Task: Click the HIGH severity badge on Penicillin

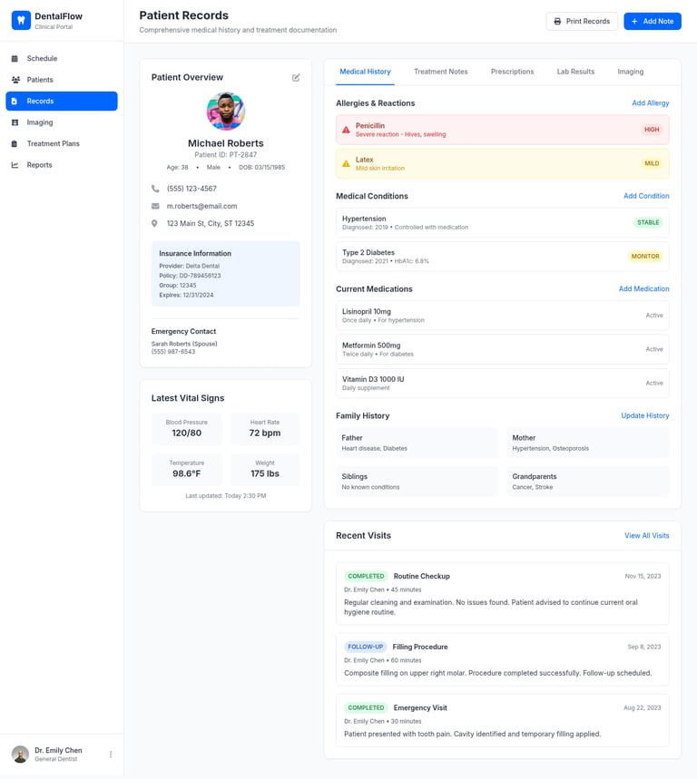Action: (x=652, y=130)
